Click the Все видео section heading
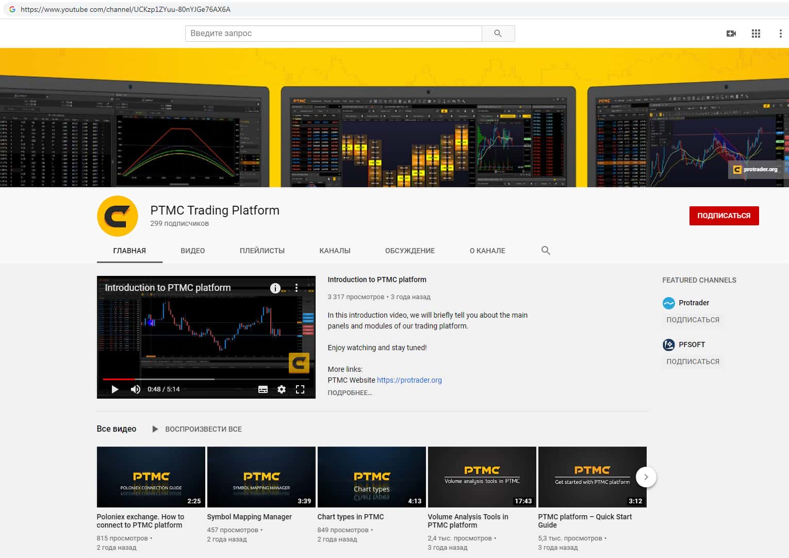Image resolution: width=789 pixels, height=558 pixels. click(117, 429)
